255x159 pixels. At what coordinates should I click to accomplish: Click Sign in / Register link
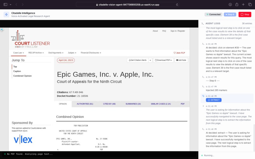point(177,31)
